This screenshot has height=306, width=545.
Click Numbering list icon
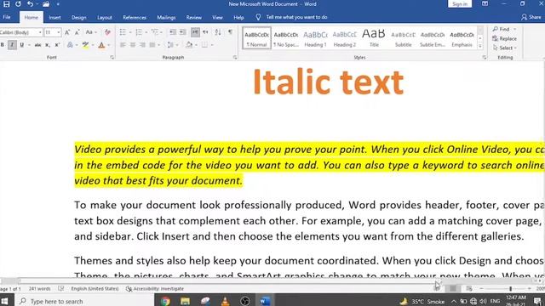[x=139, y=32]
